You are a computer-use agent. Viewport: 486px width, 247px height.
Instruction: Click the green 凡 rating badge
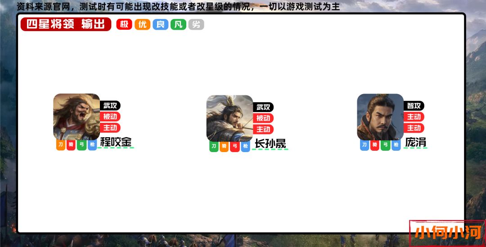pyautogui.click(x=178, y=24)
